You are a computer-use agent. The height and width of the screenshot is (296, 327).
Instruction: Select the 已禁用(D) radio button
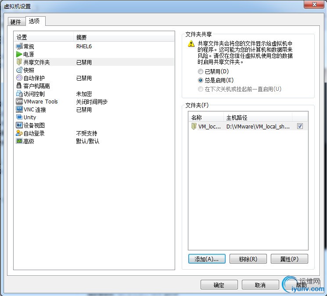[201, 71]
